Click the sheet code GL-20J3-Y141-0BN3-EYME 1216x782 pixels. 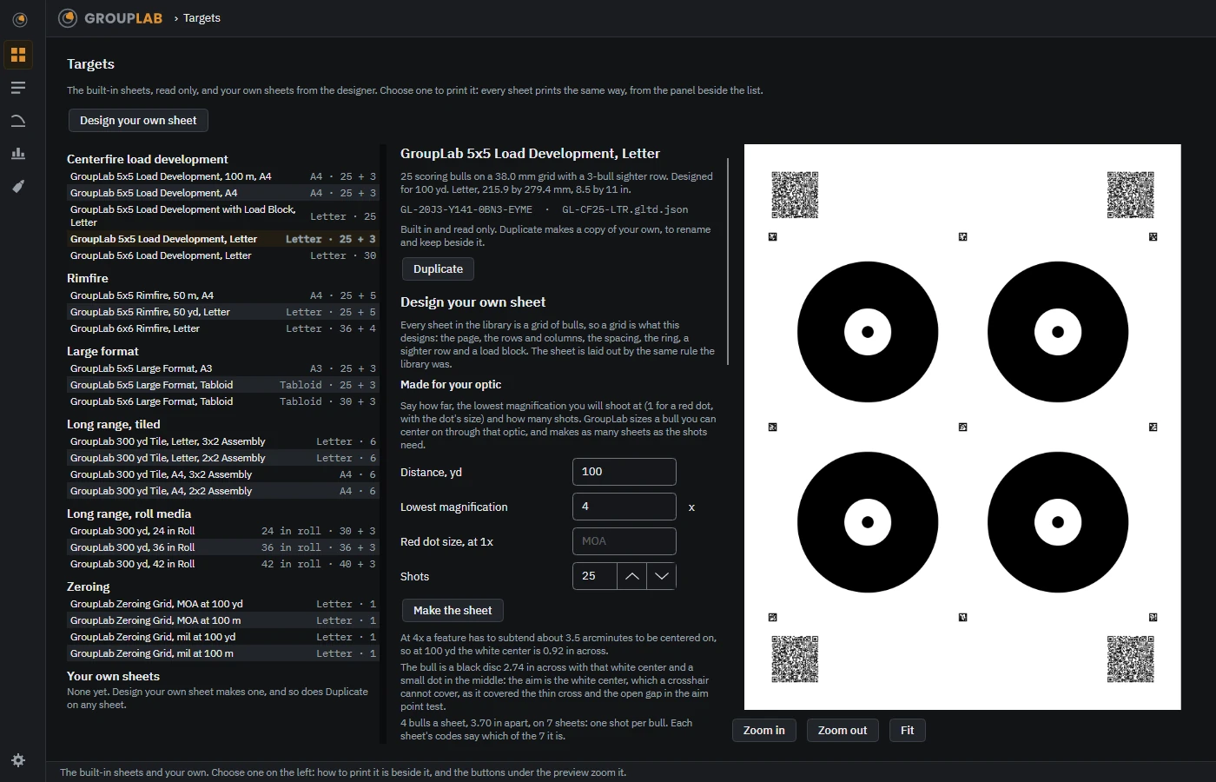click(466, 209)
